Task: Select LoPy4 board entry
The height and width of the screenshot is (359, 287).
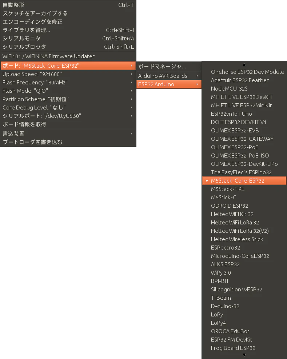Action: [244, 323]
